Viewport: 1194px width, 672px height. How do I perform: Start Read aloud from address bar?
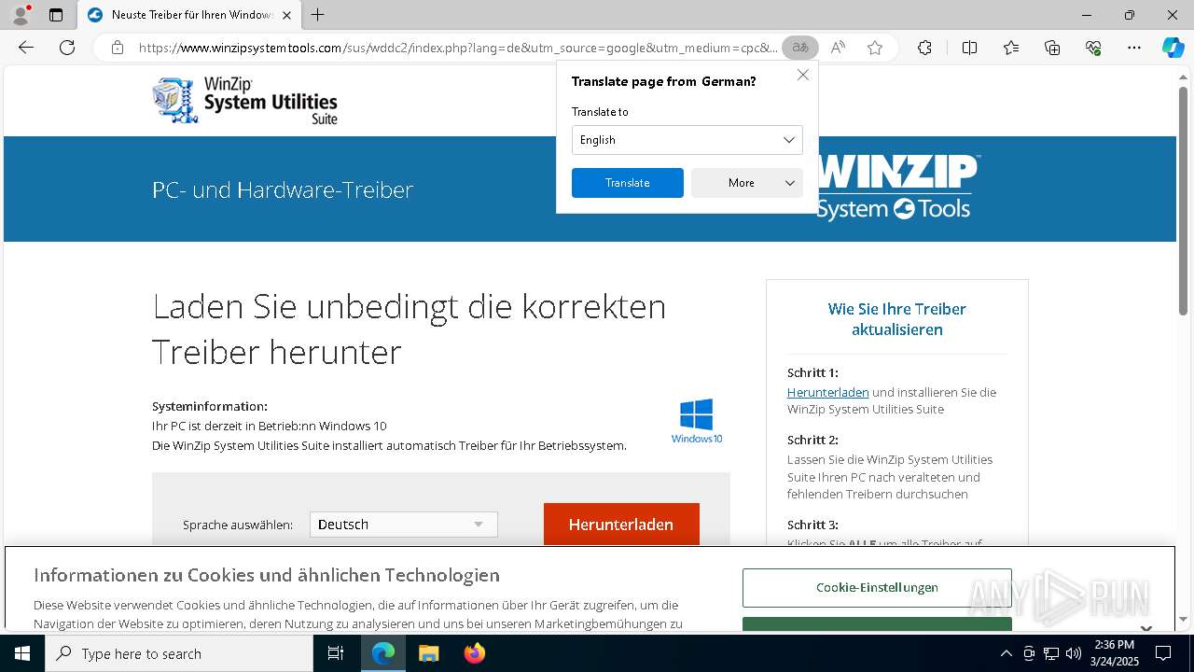tap(838, 48)
